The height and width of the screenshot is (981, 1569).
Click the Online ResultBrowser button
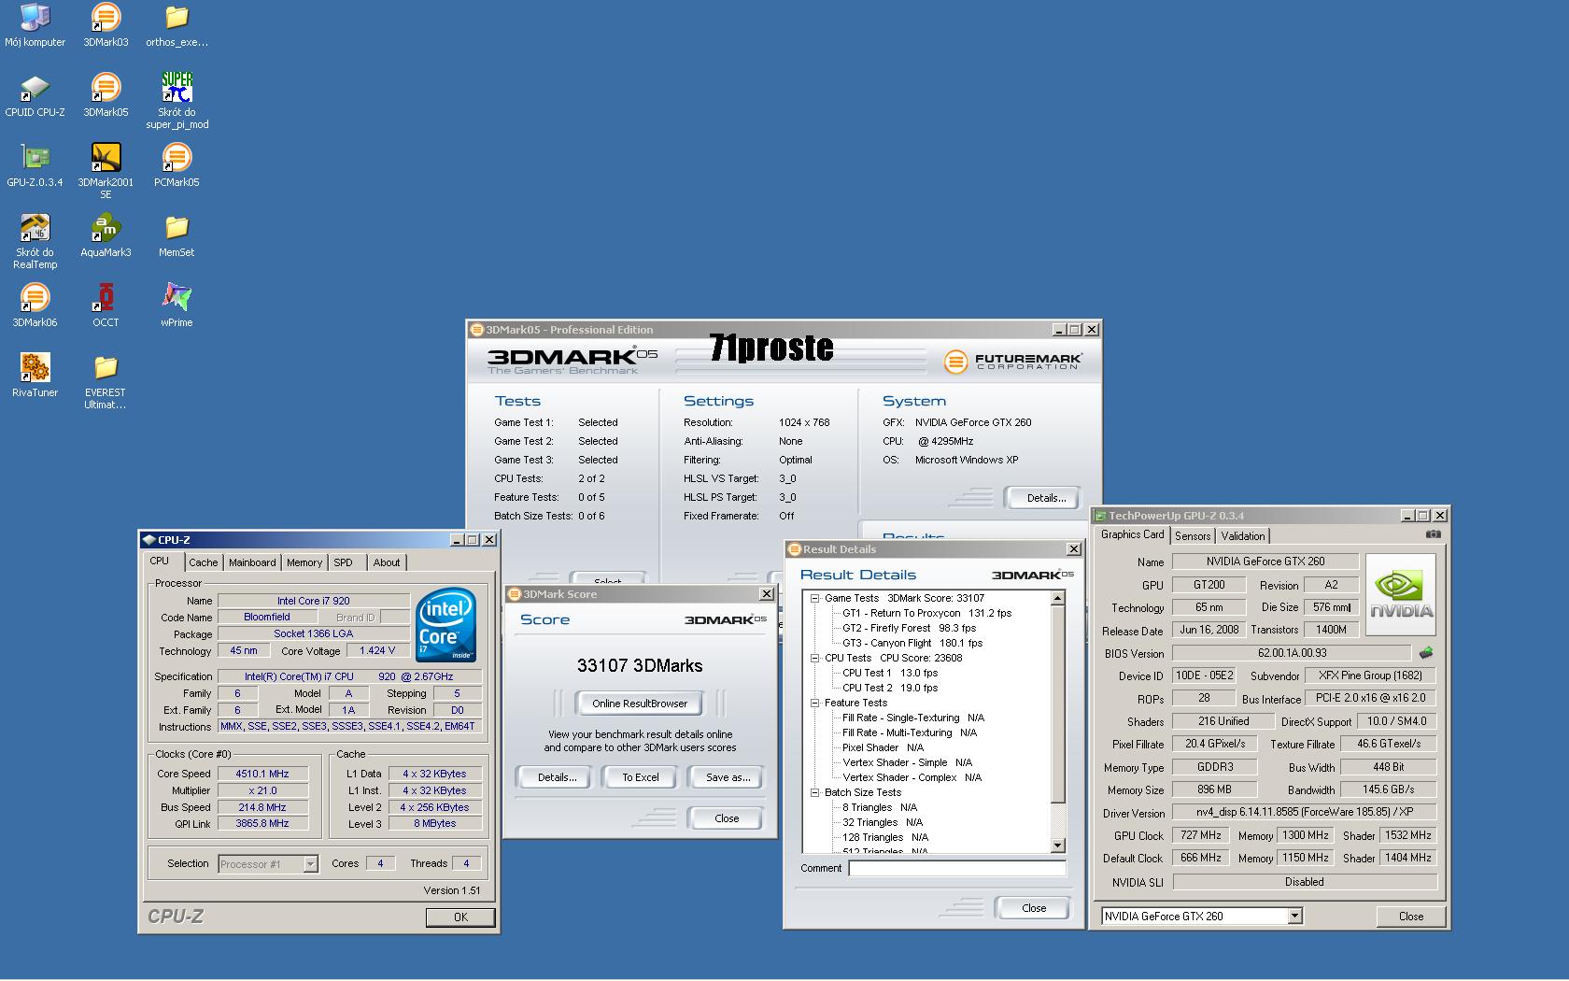[640, 704]
